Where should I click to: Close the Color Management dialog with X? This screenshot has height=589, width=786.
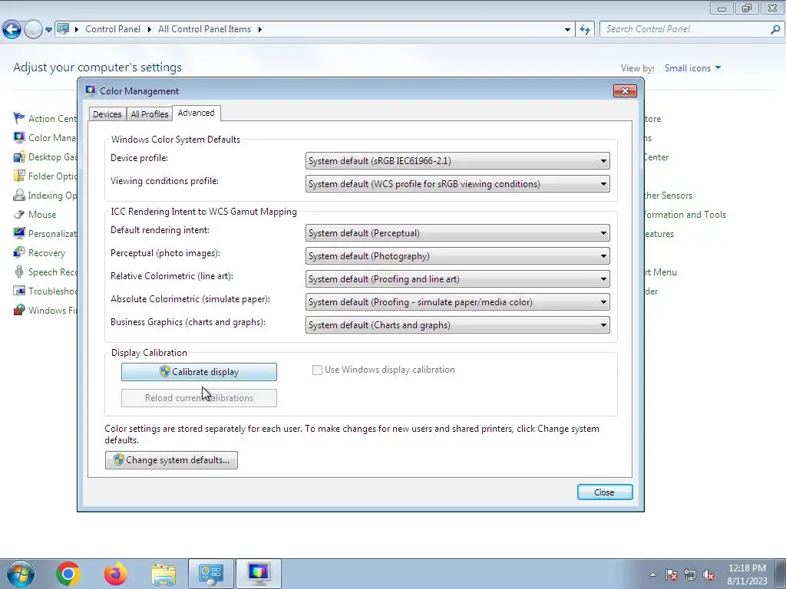tap(625, 90)
